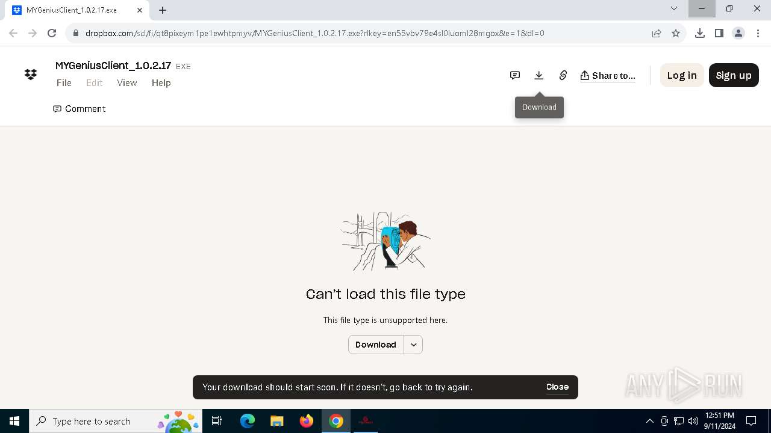This screenshot has height=433, width=771.
Task: Open the Windows notification center icon
Action: 751,421
